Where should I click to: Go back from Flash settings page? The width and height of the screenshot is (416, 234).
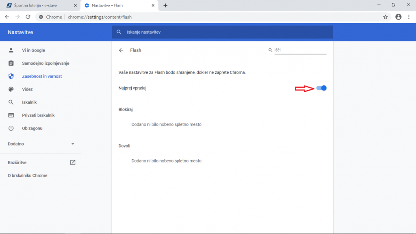pos(121,50)
